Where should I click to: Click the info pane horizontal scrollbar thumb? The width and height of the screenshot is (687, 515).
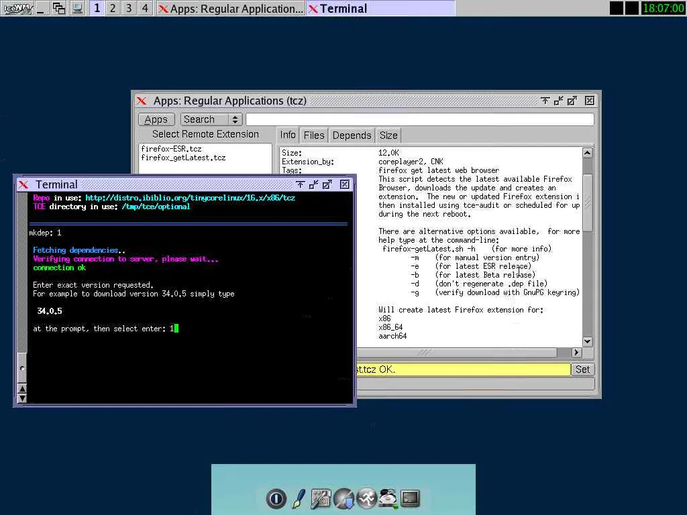456,353
